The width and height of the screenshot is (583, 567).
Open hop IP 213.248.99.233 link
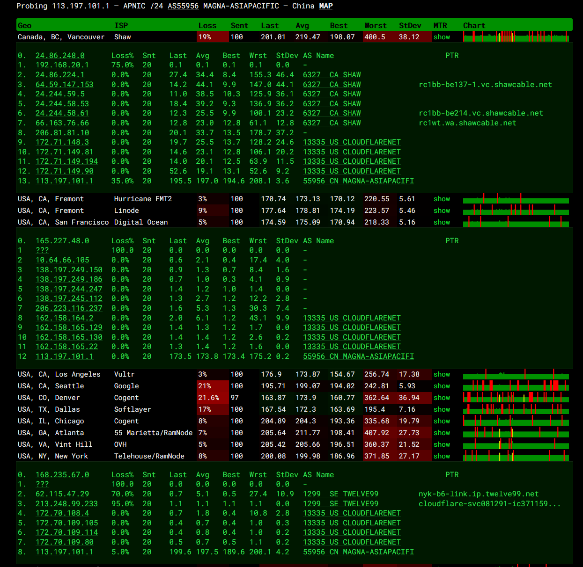pyautogui.click(x=66, y=504)
